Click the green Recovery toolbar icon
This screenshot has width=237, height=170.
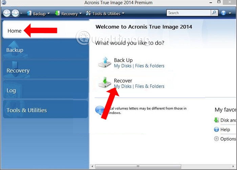click(x=57, y=13)
